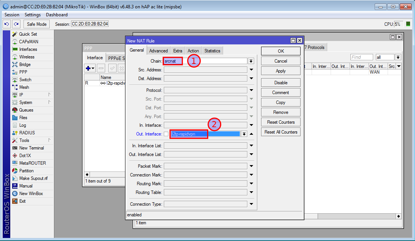Open the RADIUS sidebar entry
The image size is (415, 241).
(x=27, y=133)
